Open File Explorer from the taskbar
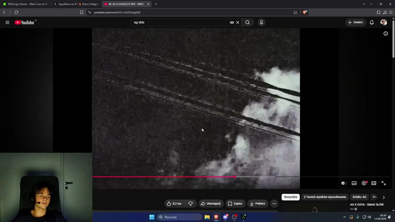This screenshot has height=222, width=395. pyautogui.click(x=207, y=217)
